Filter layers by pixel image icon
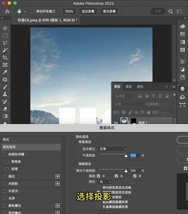The image size is (188, 214). point(140,96)
